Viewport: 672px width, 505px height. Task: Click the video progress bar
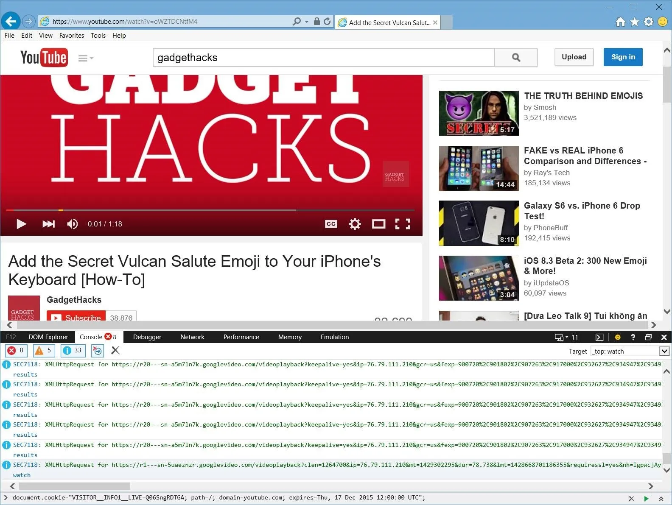pyautogui.click(x=210, y=210)
